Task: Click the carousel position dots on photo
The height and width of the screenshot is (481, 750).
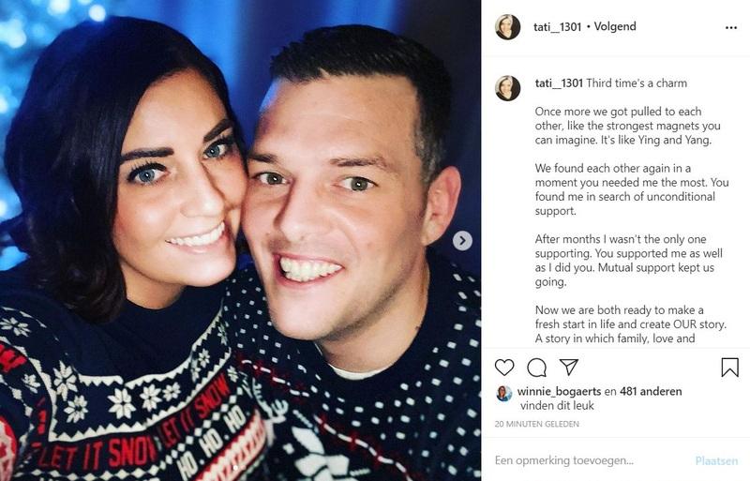Action: 240,467
